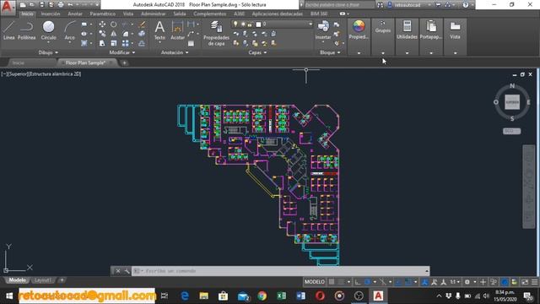Toggle grid display in the status bar
The height and width of the screenshot is (304, 540).
332,282
